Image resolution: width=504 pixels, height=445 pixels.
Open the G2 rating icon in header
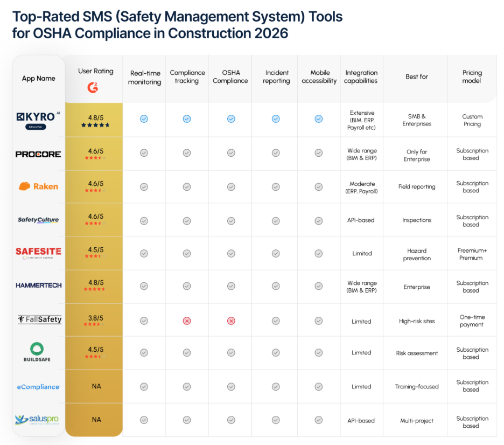(93, 87)
